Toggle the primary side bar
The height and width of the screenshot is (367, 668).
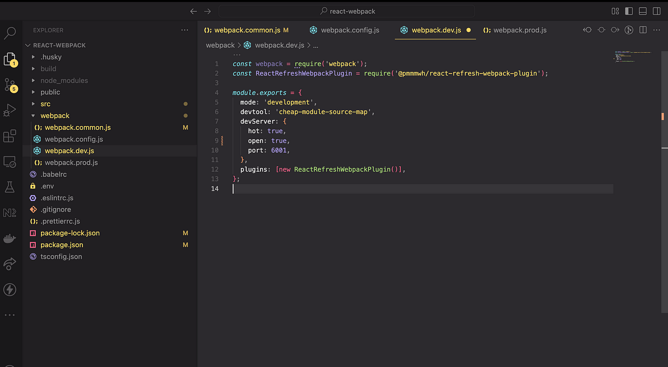(629, 11)
